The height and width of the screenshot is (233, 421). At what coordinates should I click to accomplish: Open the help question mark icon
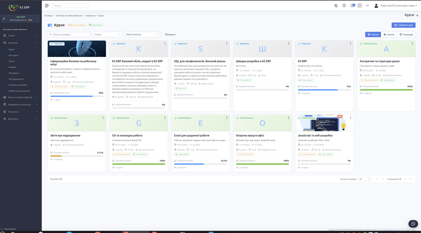pyautogui.click(x=344, y=5)
